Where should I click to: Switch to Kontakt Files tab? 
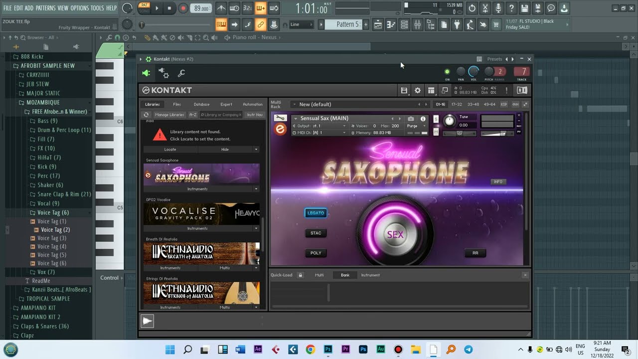(x=177, y=104)
